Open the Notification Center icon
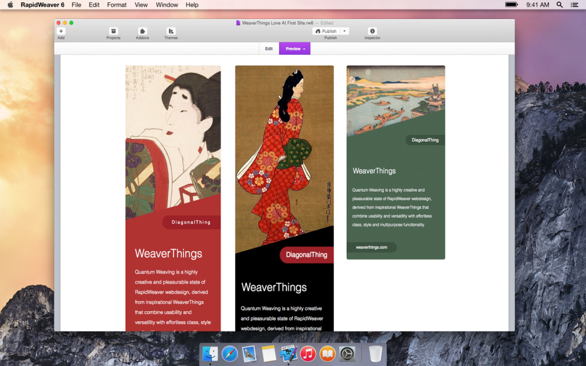Screen dimensions: 586x366 (575, 5)
